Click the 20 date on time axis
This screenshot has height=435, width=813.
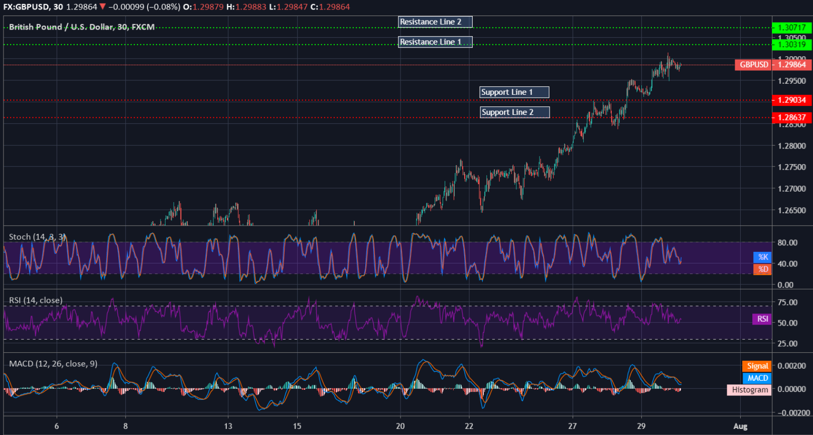tap(400, 426)
